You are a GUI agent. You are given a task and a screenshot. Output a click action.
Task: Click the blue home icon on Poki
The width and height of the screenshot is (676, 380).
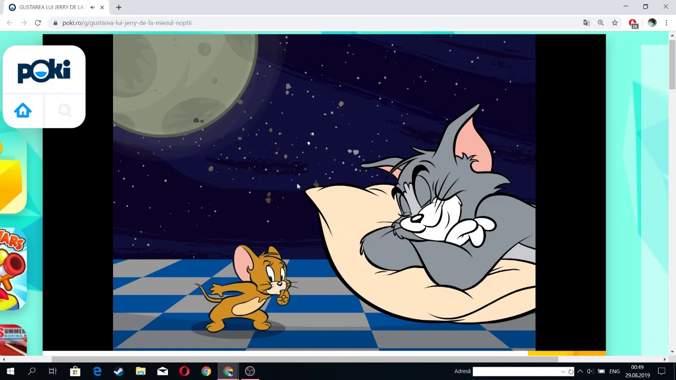(23, 110)
